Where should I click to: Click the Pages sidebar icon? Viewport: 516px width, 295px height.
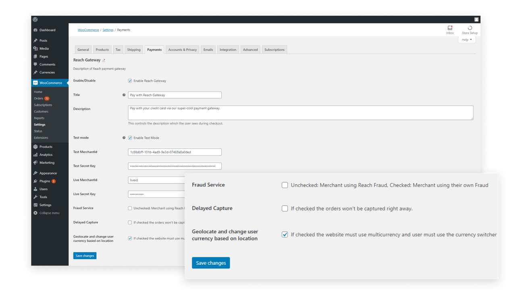[35, 56]
